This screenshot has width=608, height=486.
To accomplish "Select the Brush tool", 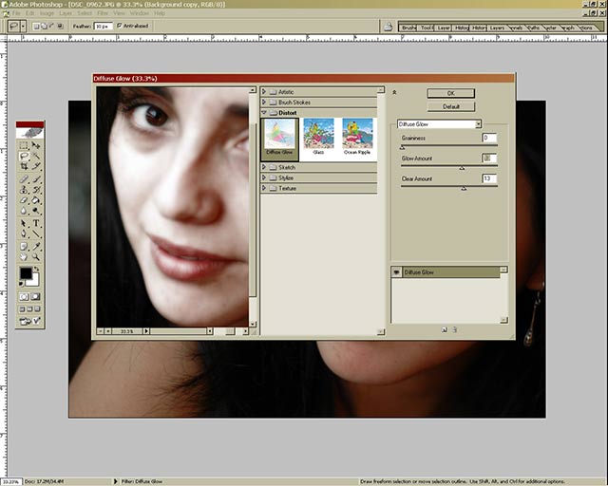I will click(x=36, y=179).
